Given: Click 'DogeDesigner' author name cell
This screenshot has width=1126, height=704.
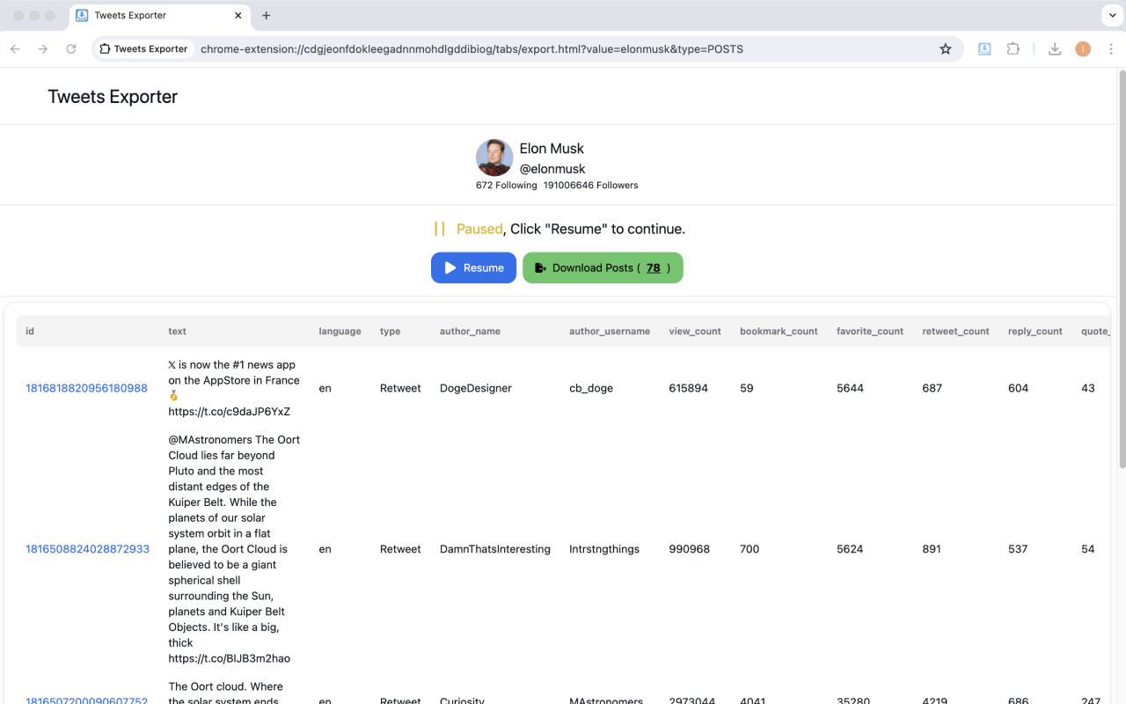Looking at the screenshot, I should [x=475, y=388].
